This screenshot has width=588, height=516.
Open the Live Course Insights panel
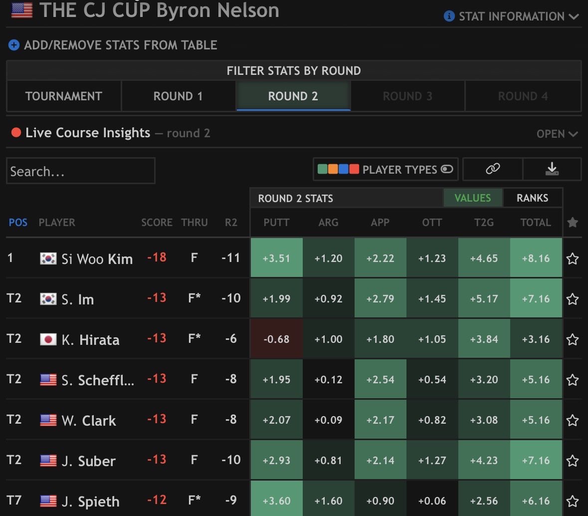[x=557, y=134]
